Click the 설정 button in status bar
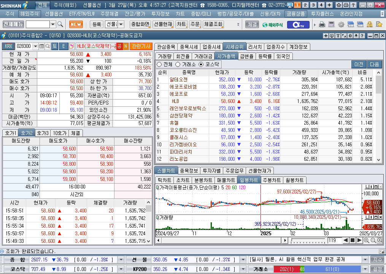 (378, 269)
